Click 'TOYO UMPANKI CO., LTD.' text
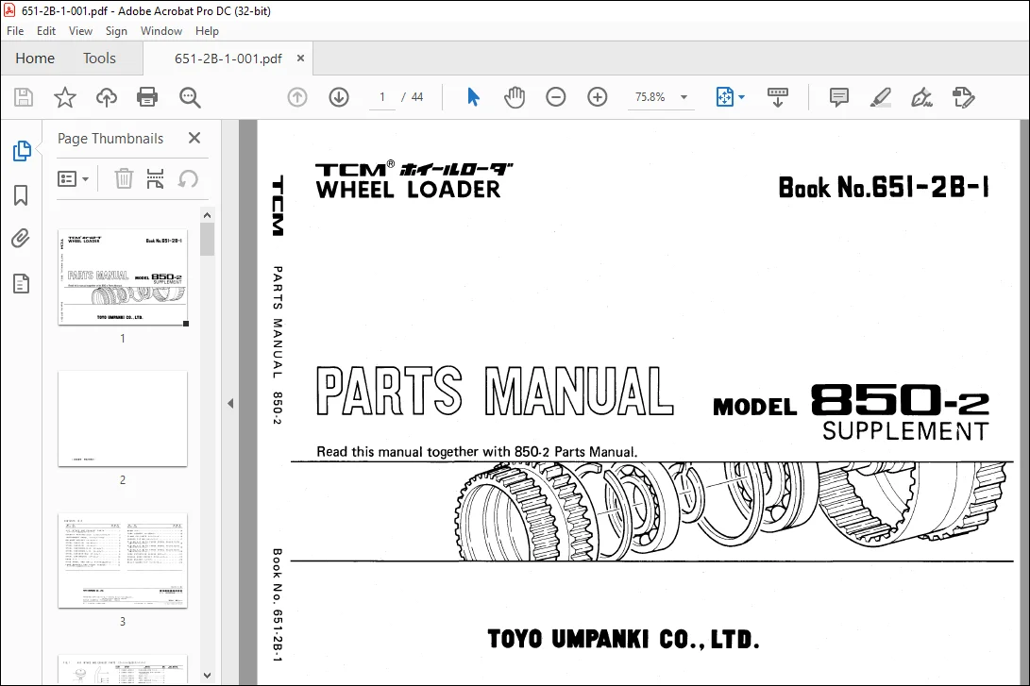The image size is (1030, 686). click(623, 639)
